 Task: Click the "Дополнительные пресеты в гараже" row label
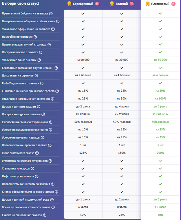[24, 145]
